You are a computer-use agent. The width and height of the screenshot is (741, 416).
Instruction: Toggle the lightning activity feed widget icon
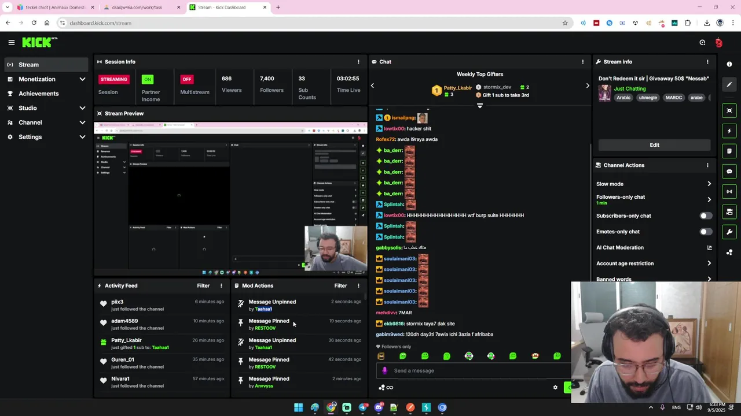click(x=729, y=131)
